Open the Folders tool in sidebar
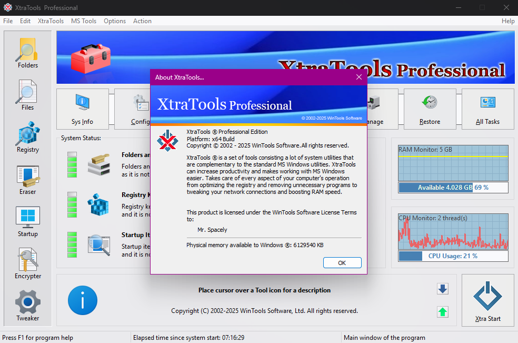This screenshot has height=343, width=518. pos(28,53)
